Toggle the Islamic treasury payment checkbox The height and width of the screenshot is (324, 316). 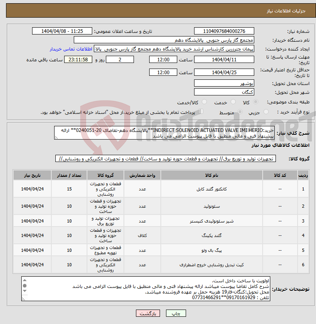pyautogui.click(x=201, y=111)
